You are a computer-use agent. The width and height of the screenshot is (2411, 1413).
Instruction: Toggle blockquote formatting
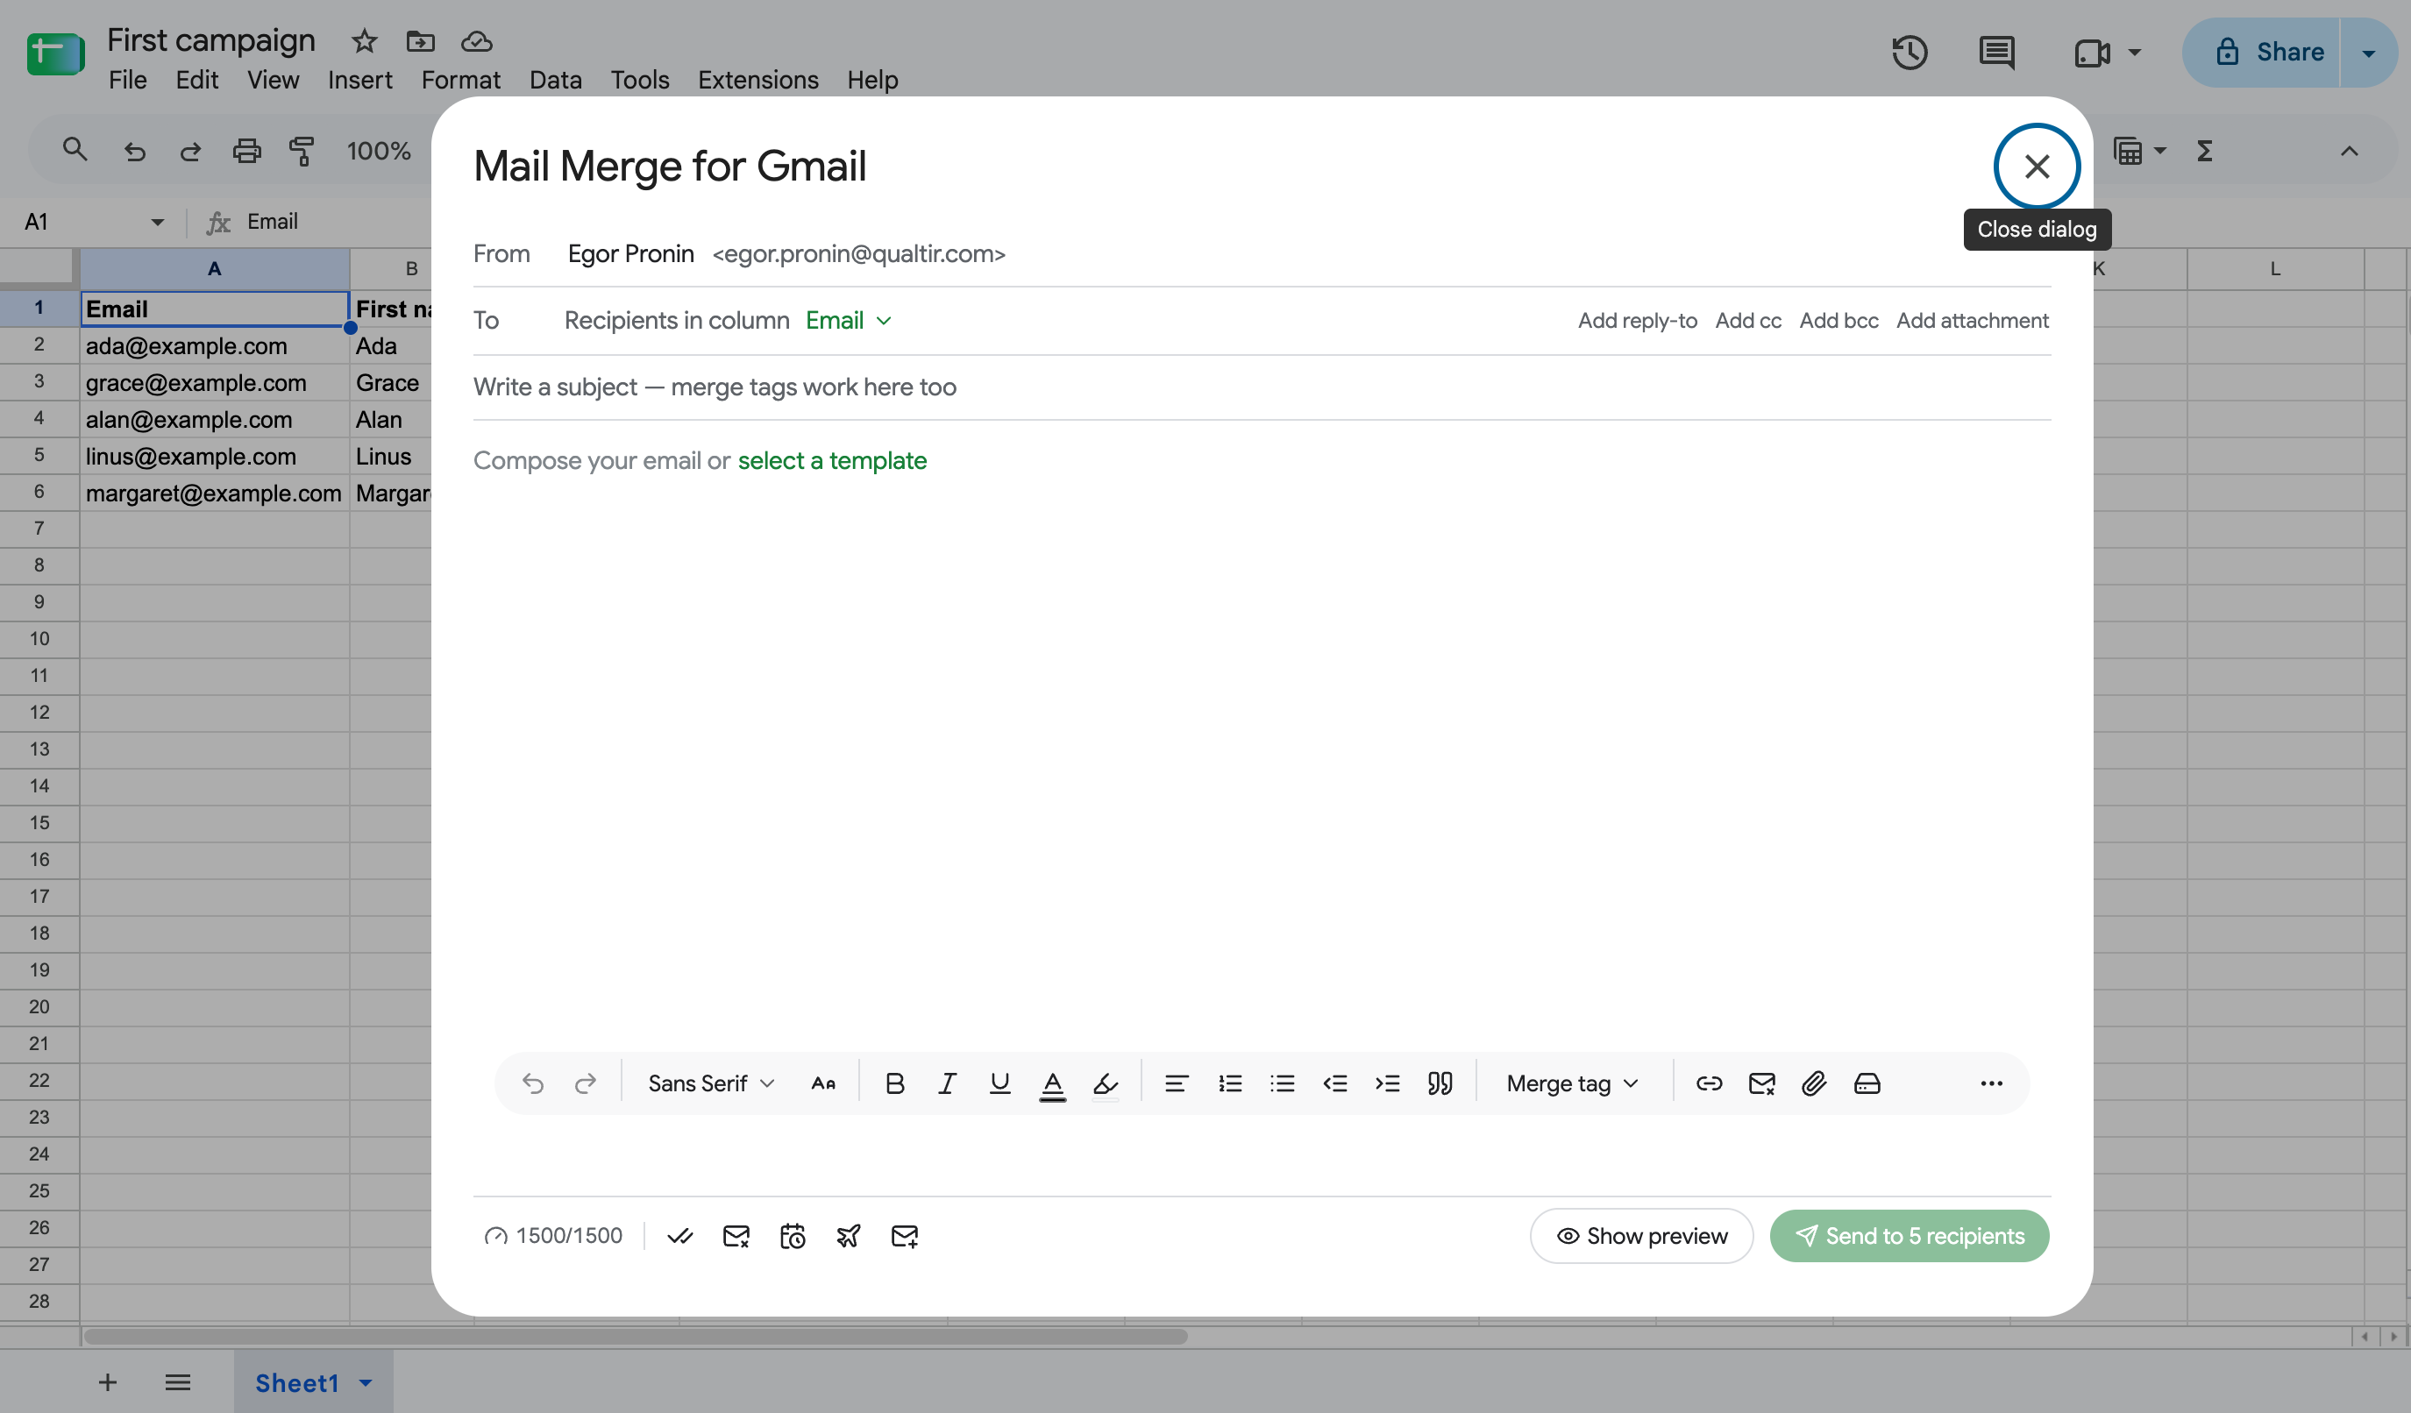pyautogui.click(x=1440, y=1083)
